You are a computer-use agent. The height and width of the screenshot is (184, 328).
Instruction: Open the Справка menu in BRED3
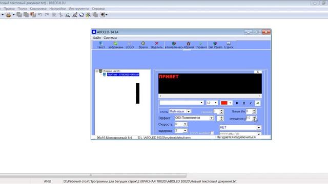coord(98,9)
